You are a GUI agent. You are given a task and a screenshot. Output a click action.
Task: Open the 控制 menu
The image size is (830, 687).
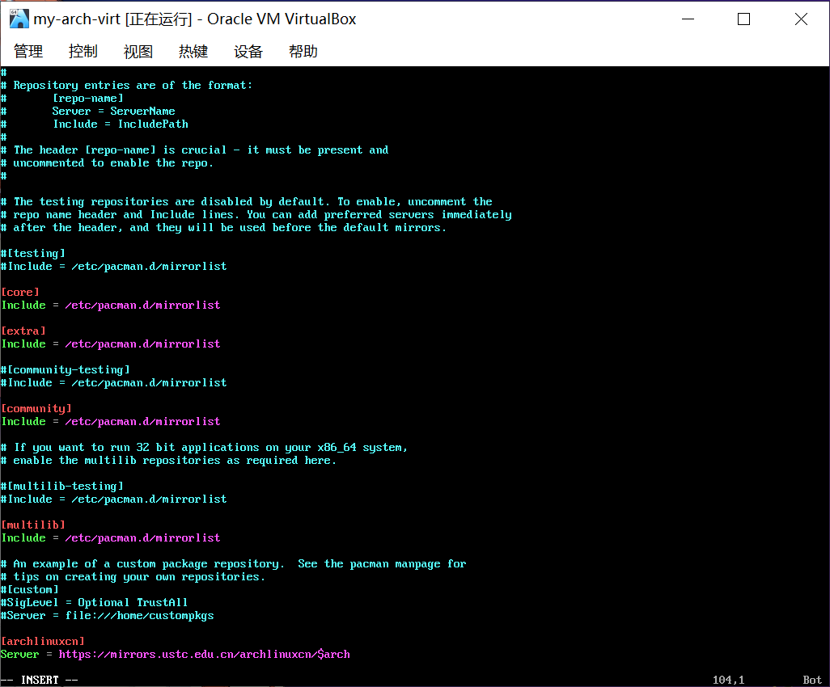point(83,51)
